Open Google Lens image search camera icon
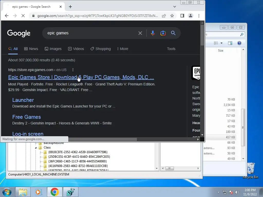Screen dimensions: 263x197 tap(163, 33)
